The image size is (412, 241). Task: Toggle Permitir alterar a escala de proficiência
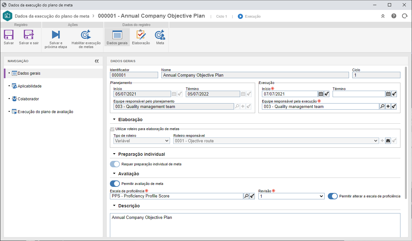click(x=333, y=196)
